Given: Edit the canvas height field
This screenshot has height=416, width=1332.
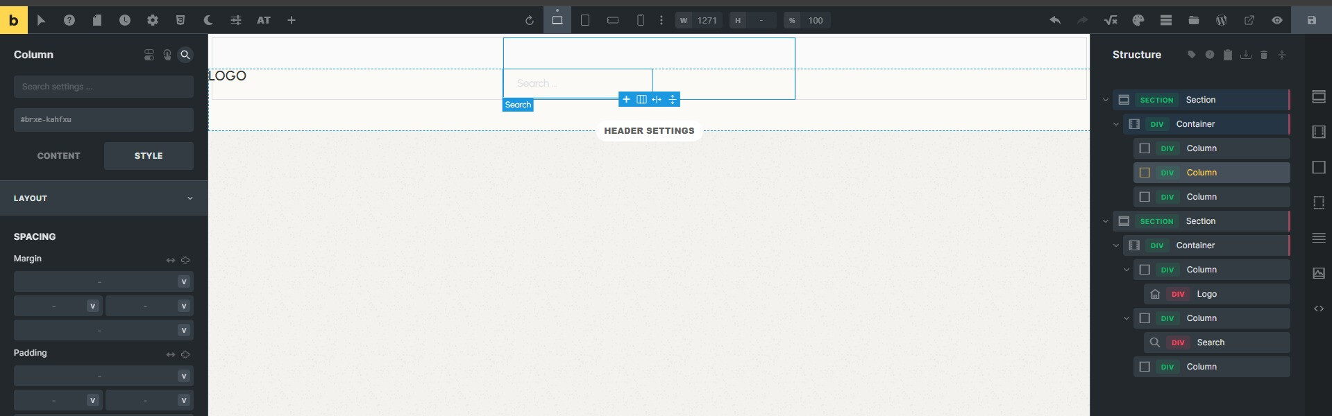Looking at the screenshot, I should pyautogui.click(x=752, y=20).
